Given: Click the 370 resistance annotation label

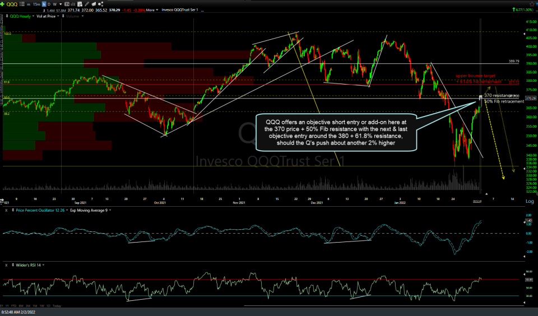Looking at the screenshot, I should tap(498, 95).
